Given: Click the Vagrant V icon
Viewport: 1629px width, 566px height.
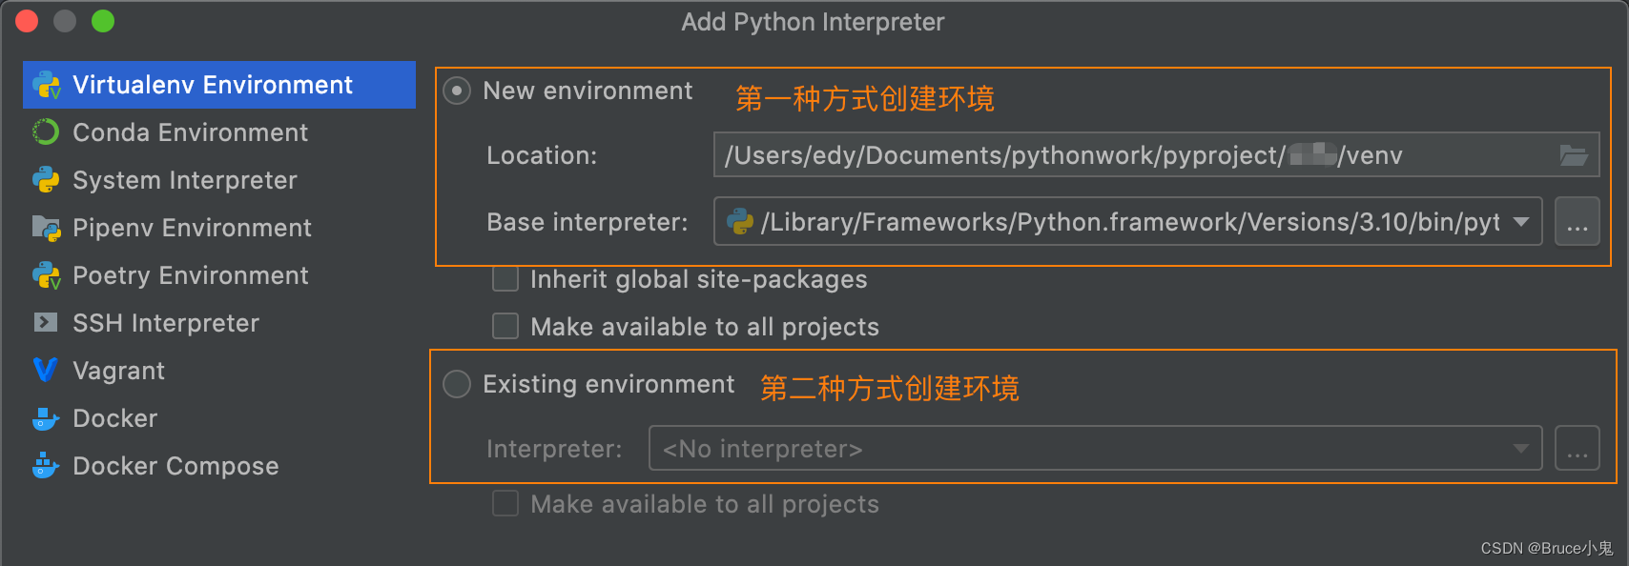Looking at the screenshot, I should (x=46, y=371).
